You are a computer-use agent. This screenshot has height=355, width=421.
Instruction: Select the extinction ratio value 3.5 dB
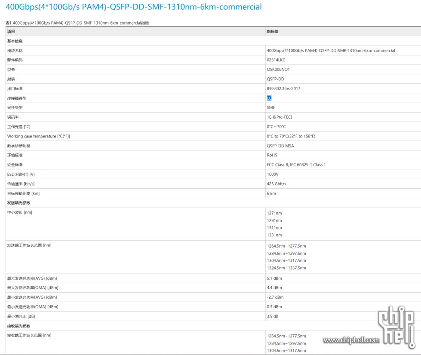(x=272, y=317)
